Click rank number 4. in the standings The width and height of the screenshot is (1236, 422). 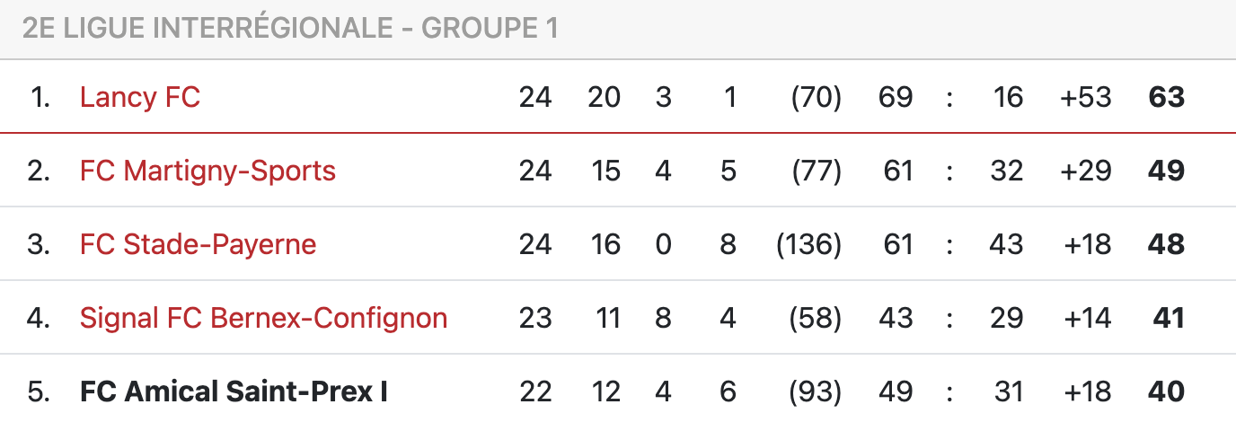39,318
